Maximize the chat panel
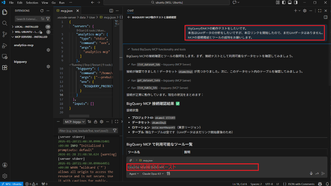The width and height of the screenshot is (331, 186). pyautogui.click(x=320, y=11)
